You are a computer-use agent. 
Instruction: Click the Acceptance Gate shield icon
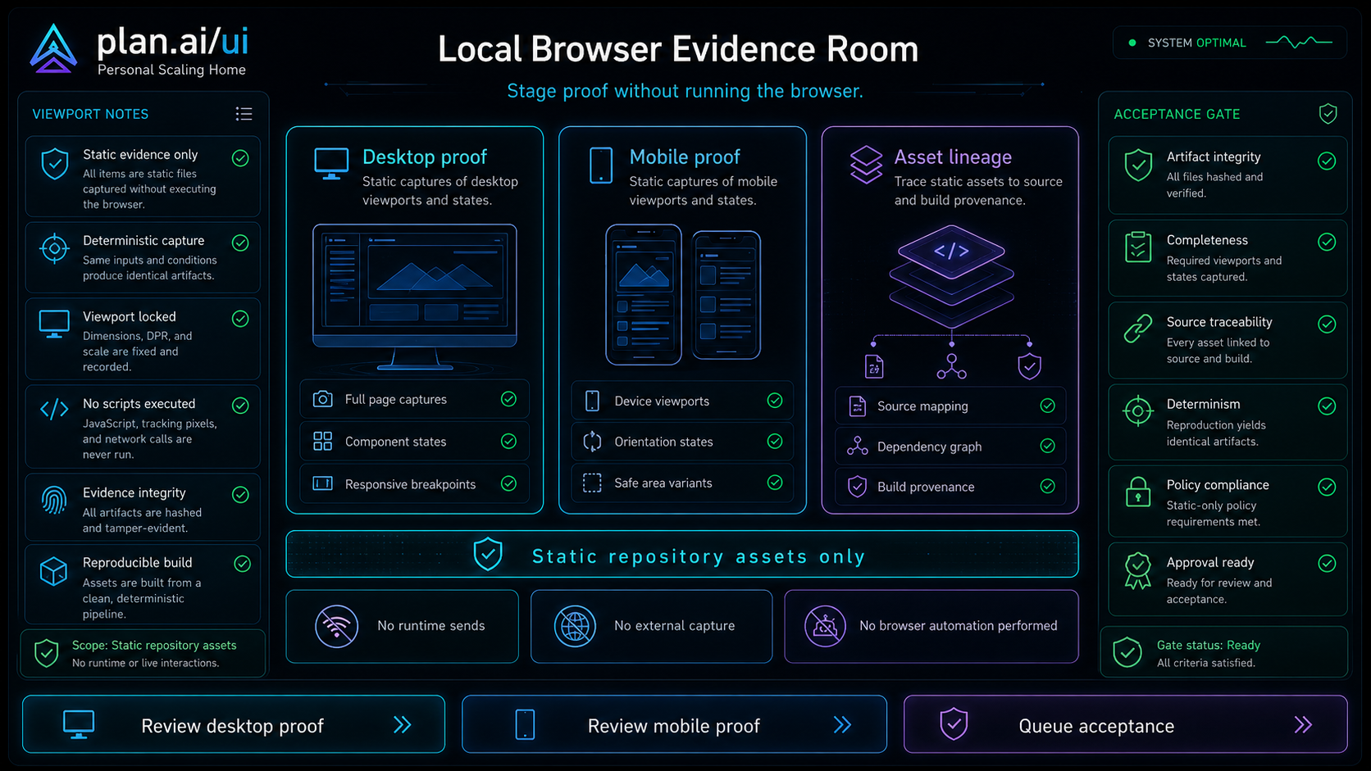[1328, 114]
